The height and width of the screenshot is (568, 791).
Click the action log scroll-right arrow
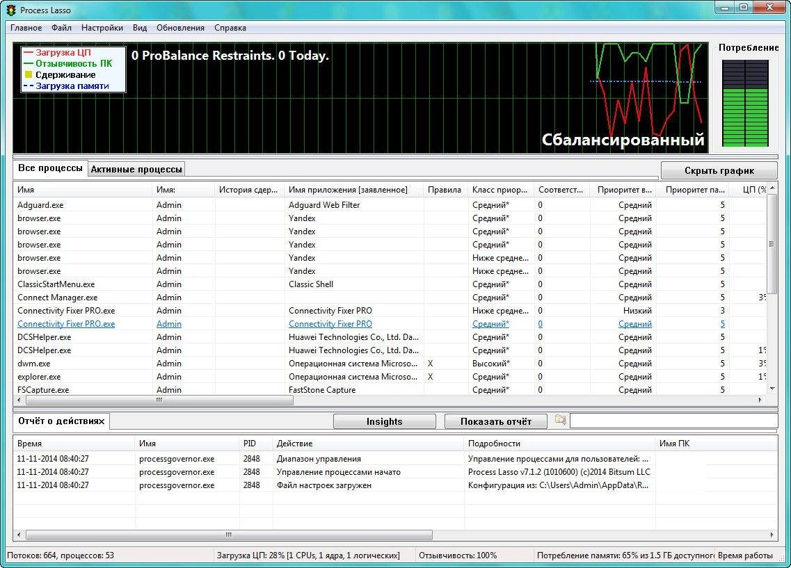click(772, 535)
